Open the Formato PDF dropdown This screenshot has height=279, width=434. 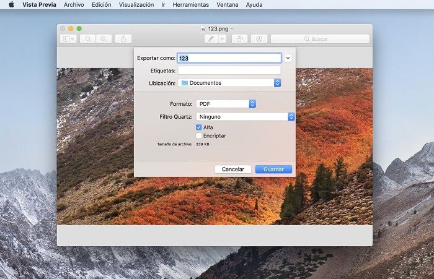pos(226,104)
